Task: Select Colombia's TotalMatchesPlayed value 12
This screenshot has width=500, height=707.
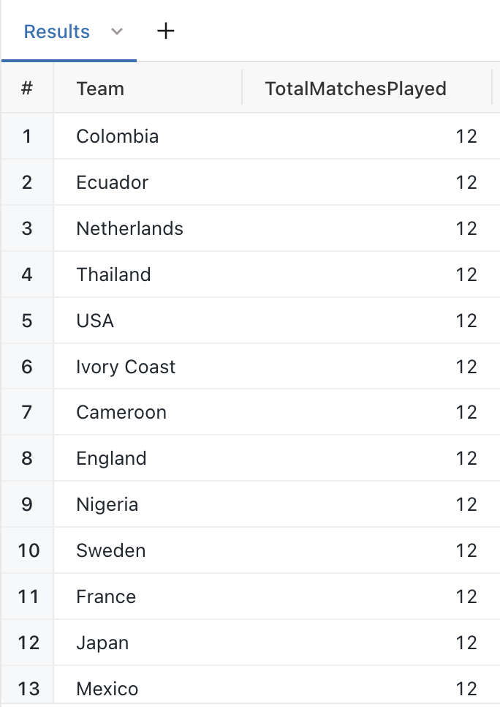Action: point(466,137)
